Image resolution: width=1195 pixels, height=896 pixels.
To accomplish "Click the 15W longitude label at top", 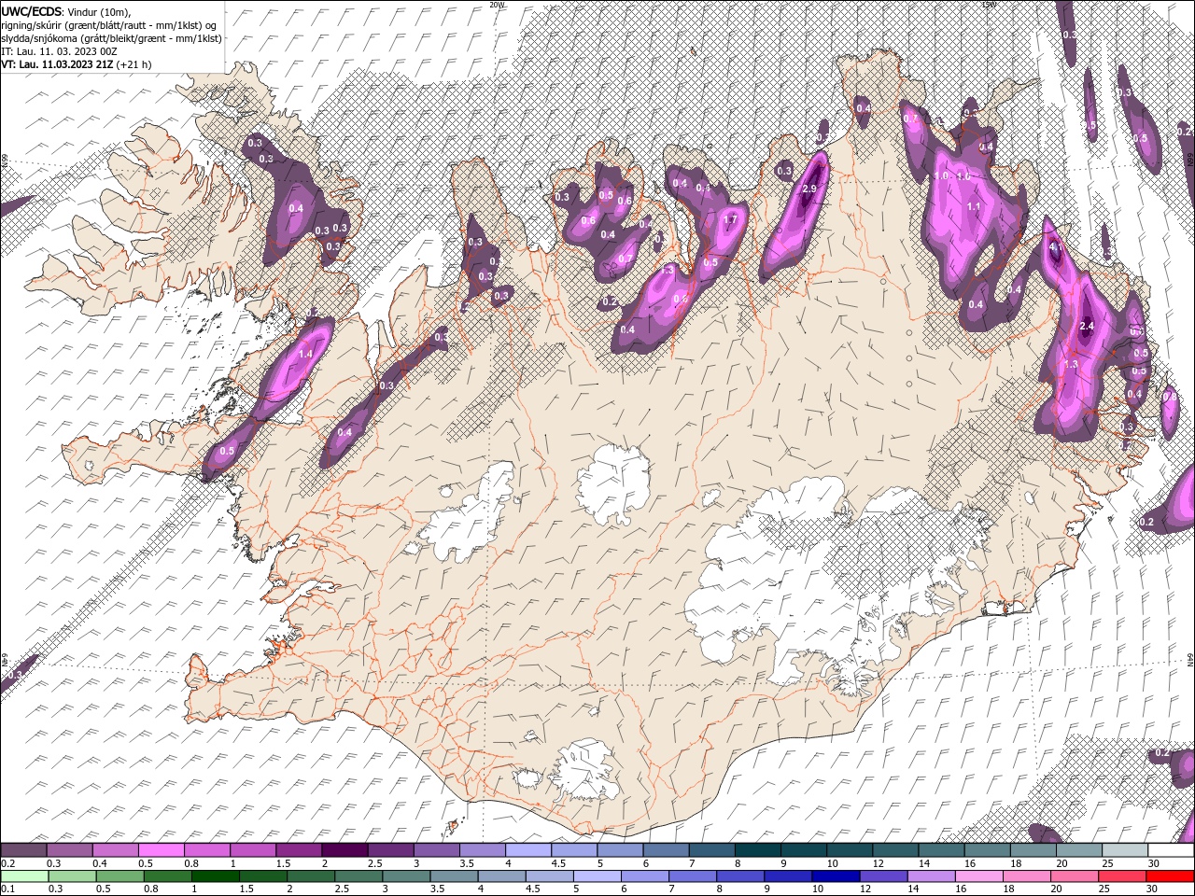I will tap(989, 5).
